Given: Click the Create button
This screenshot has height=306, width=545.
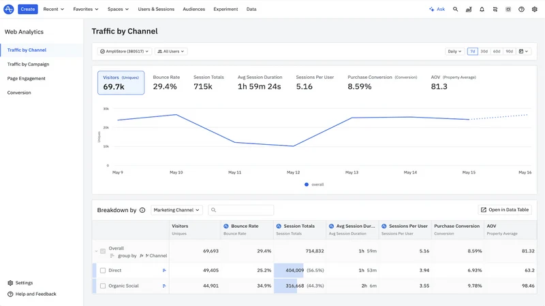Looking at the screenshot, I should point(28,9).
